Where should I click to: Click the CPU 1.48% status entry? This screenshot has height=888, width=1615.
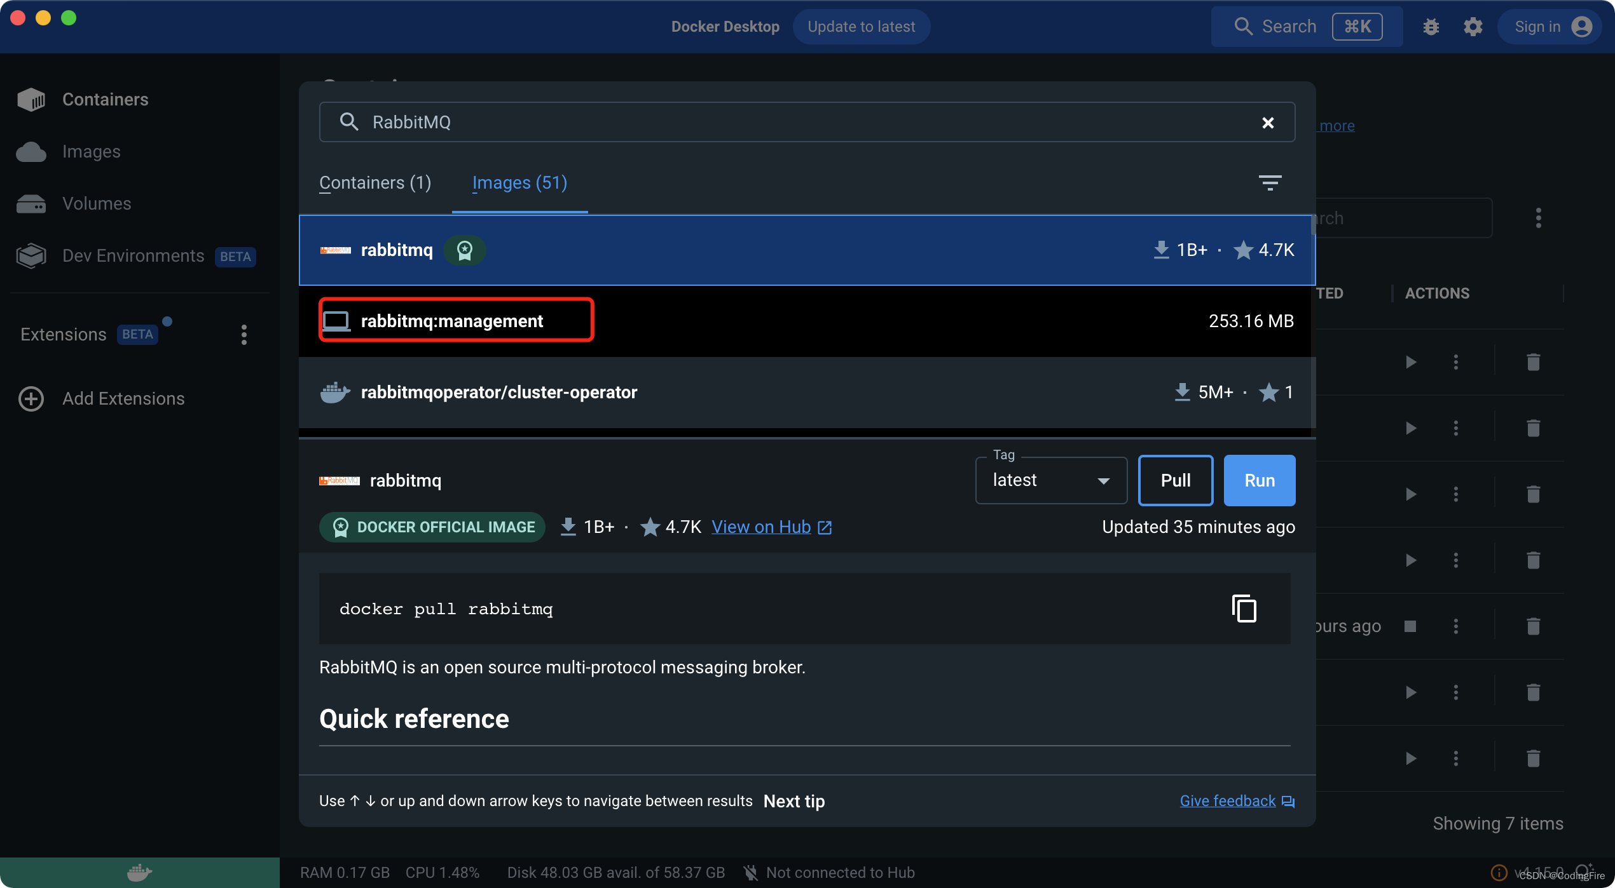click(443, 873)
